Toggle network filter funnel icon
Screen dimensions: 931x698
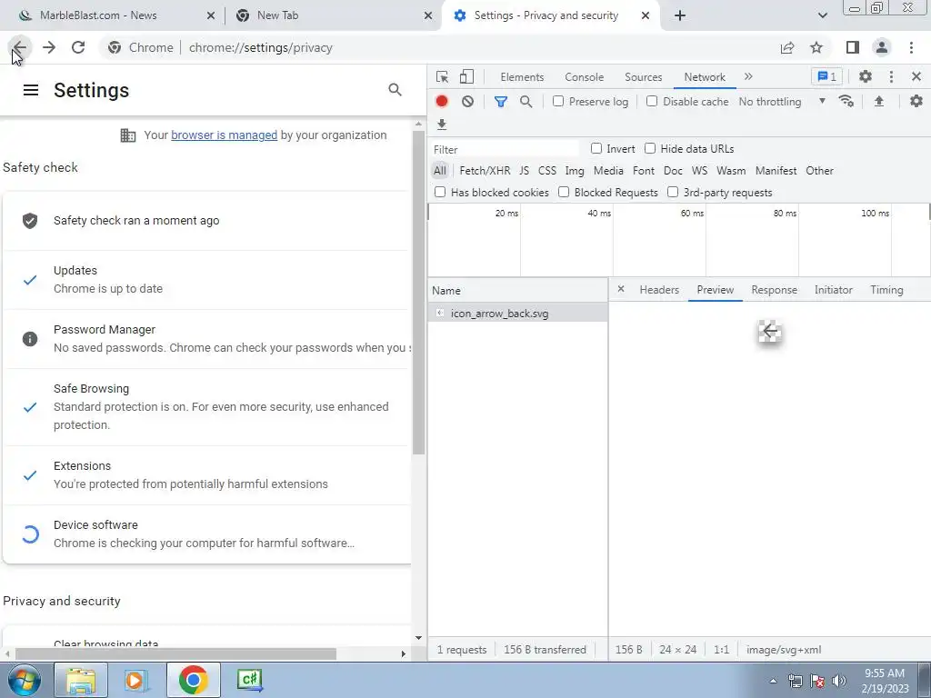click(501, 102)
